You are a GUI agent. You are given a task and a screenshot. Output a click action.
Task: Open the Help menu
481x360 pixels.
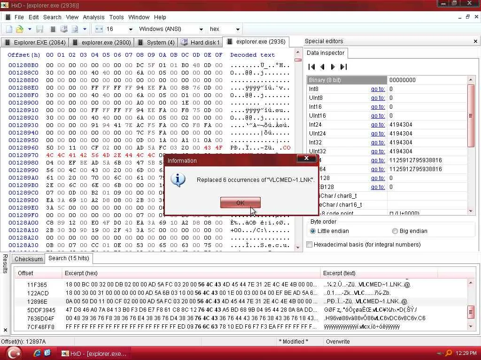pyautogui.click(x=160, y=17)
